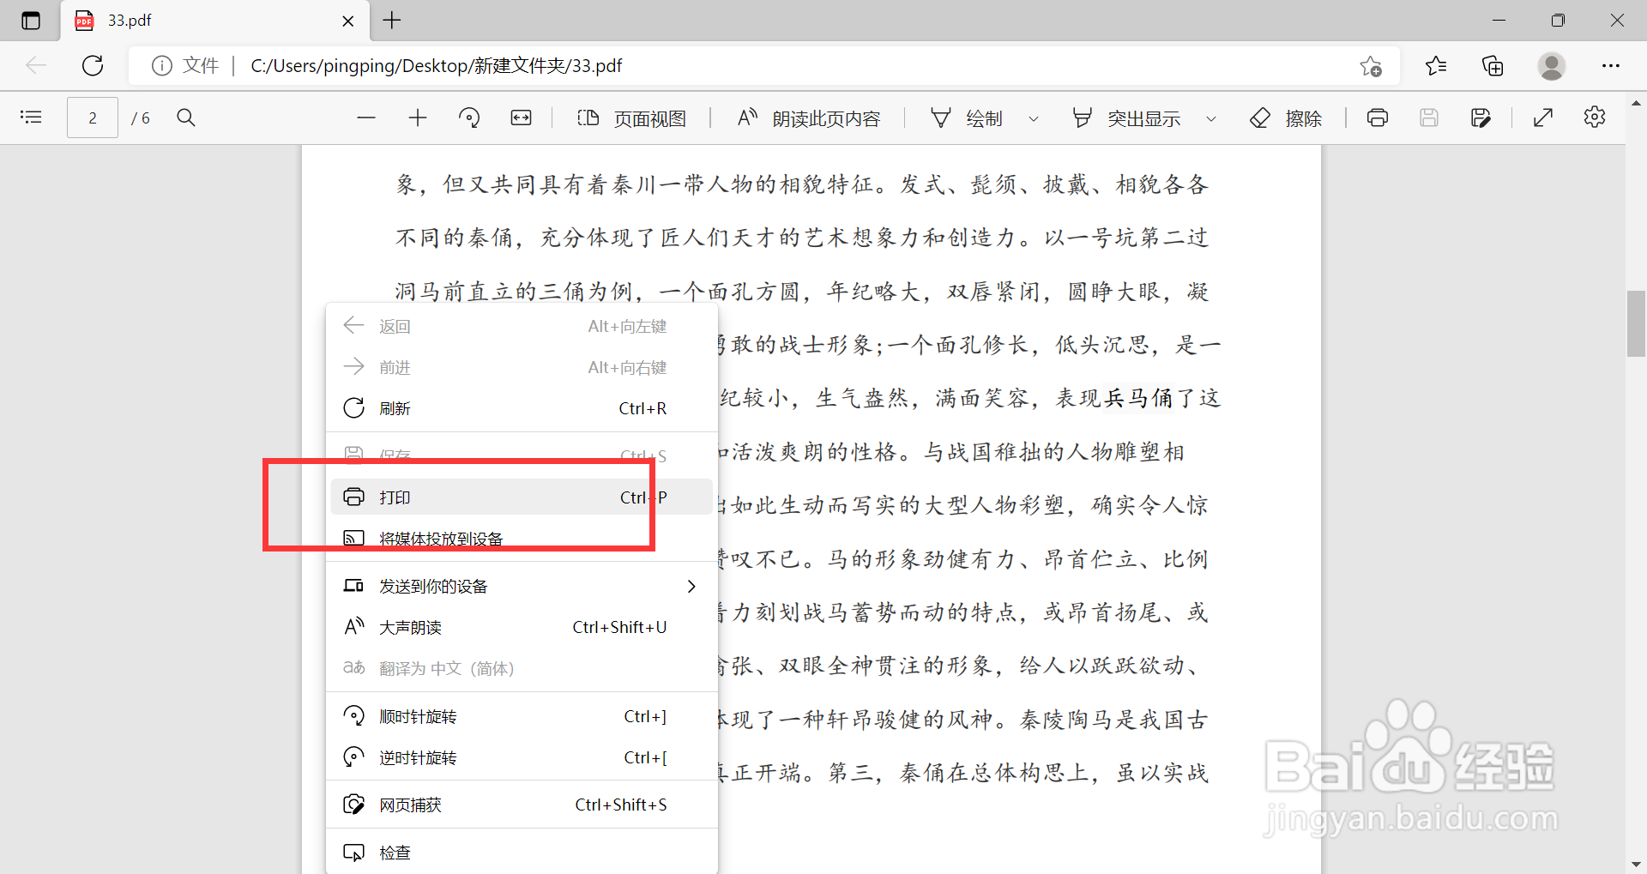
Task: Expand the 突出显示 highlight options dropdown
Action: [1211, 118]
